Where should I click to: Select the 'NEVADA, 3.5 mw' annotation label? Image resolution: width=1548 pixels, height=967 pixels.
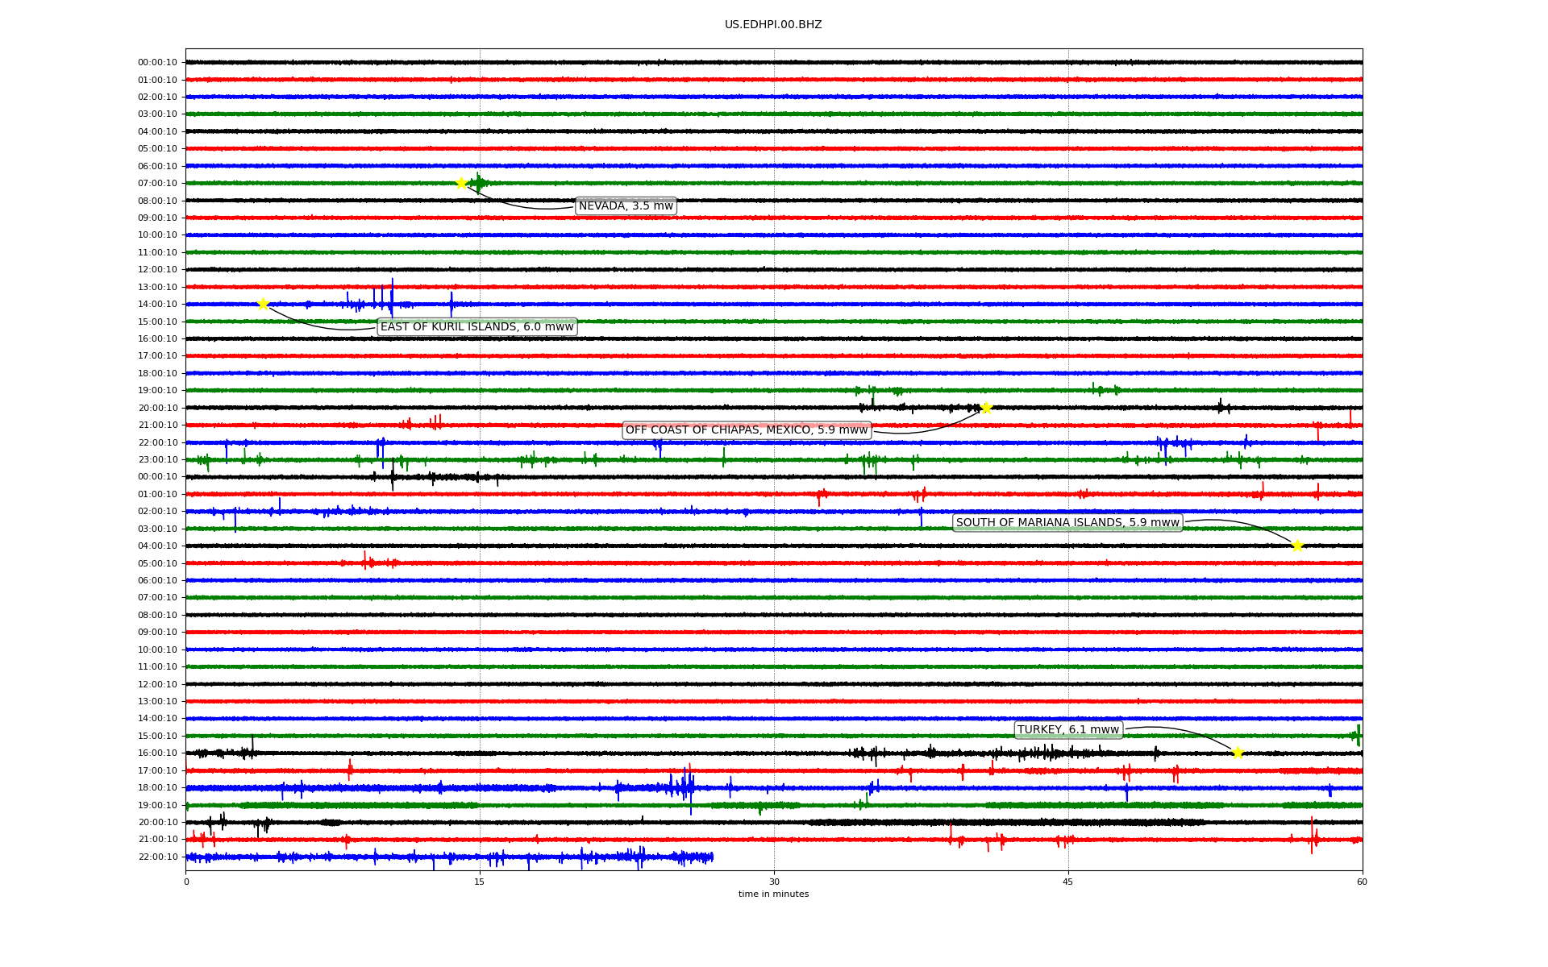tap(626, 206)
